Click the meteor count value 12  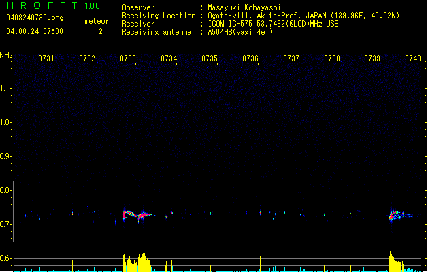[x=99, y=31]
